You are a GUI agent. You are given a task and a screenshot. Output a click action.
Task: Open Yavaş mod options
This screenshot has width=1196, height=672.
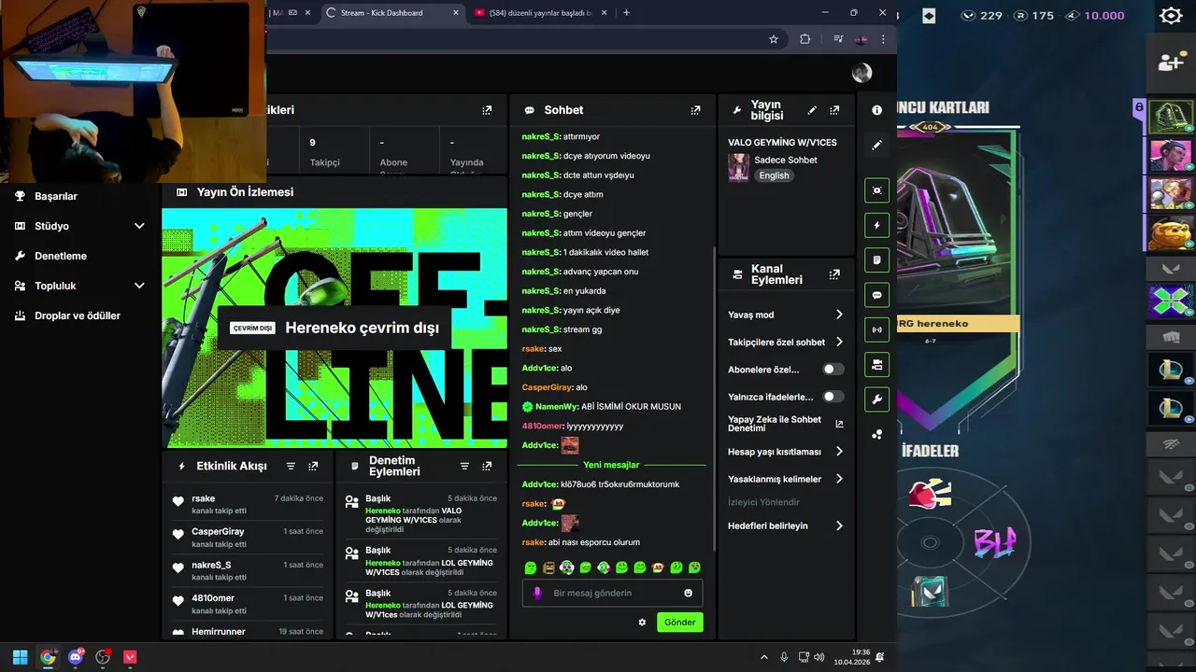click(786, 315)
